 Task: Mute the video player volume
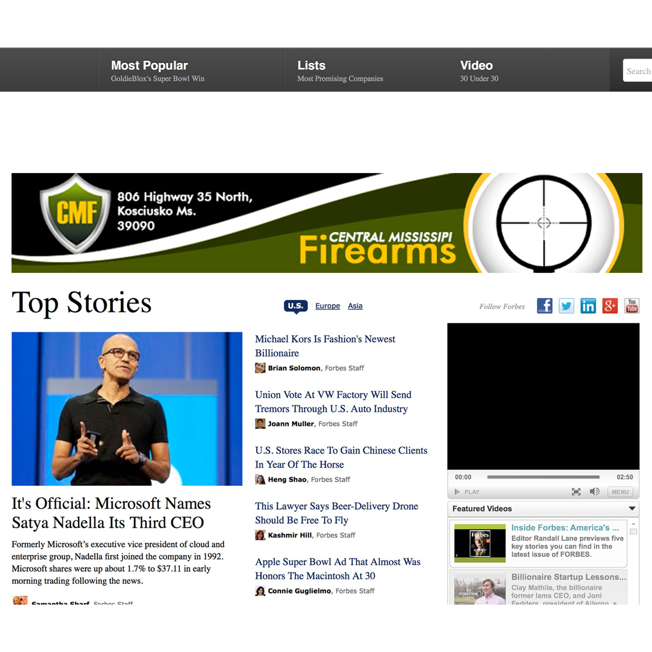594,492
